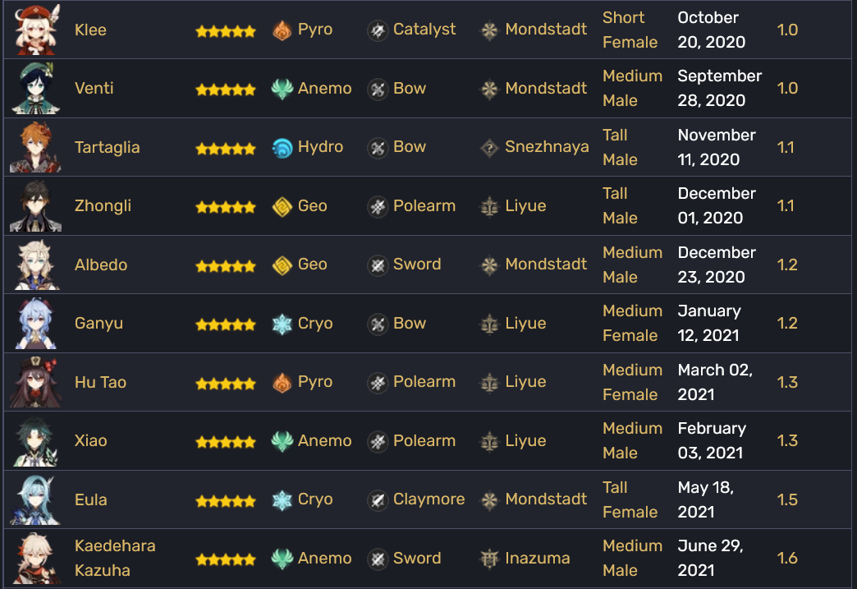Viewport: 857px width, 589px height.
Task: Click Zhongli's Geo element icon
Action: [x=282, y=206]
